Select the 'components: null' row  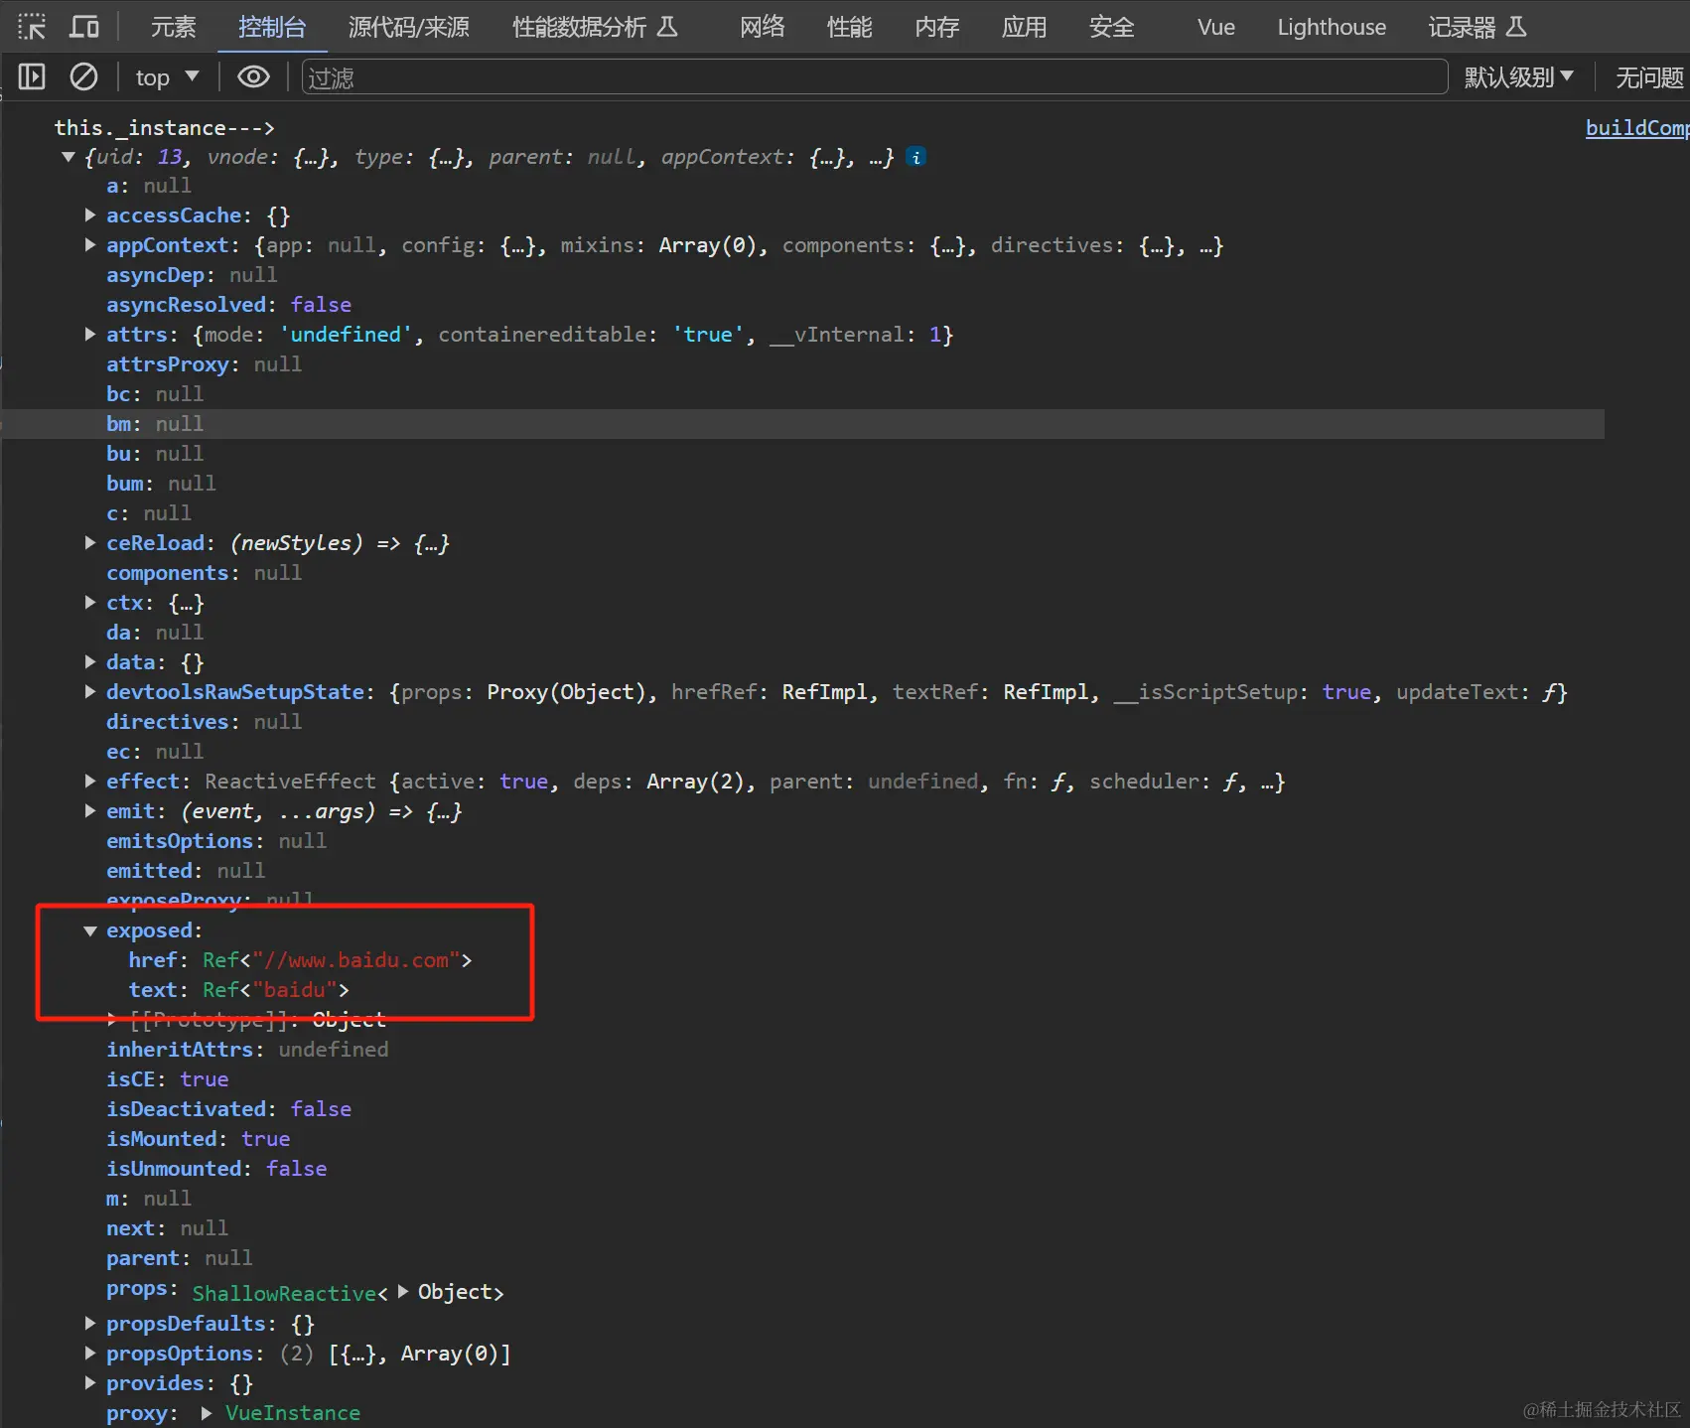click(204, 573)
